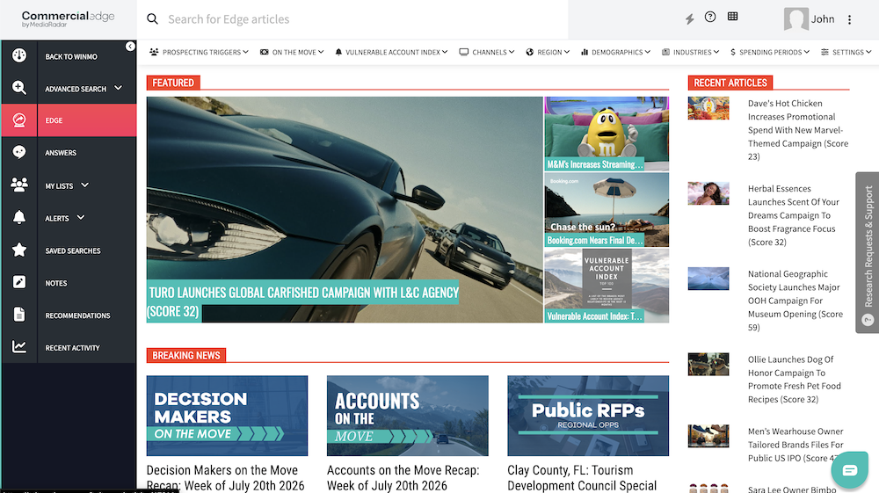Click the Vulnerable Account Index featured thumbnail
The width and height of the screenshot is (879, 493).
tap(607, 286)
